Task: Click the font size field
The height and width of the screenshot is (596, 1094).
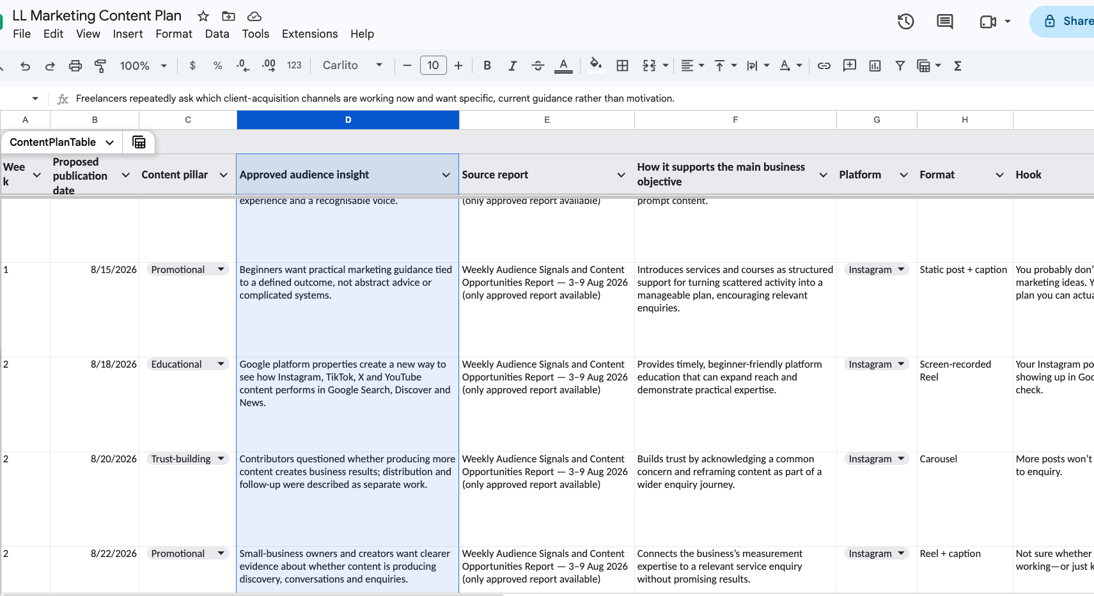Action: (433, 65)
